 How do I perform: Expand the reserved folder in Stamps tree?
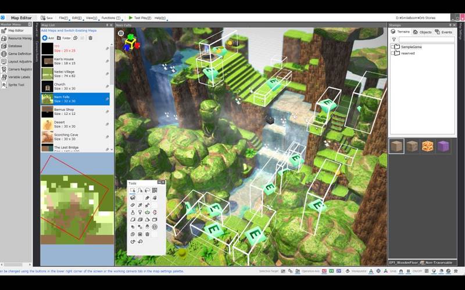pyautogui.click(x=392, y=53)
